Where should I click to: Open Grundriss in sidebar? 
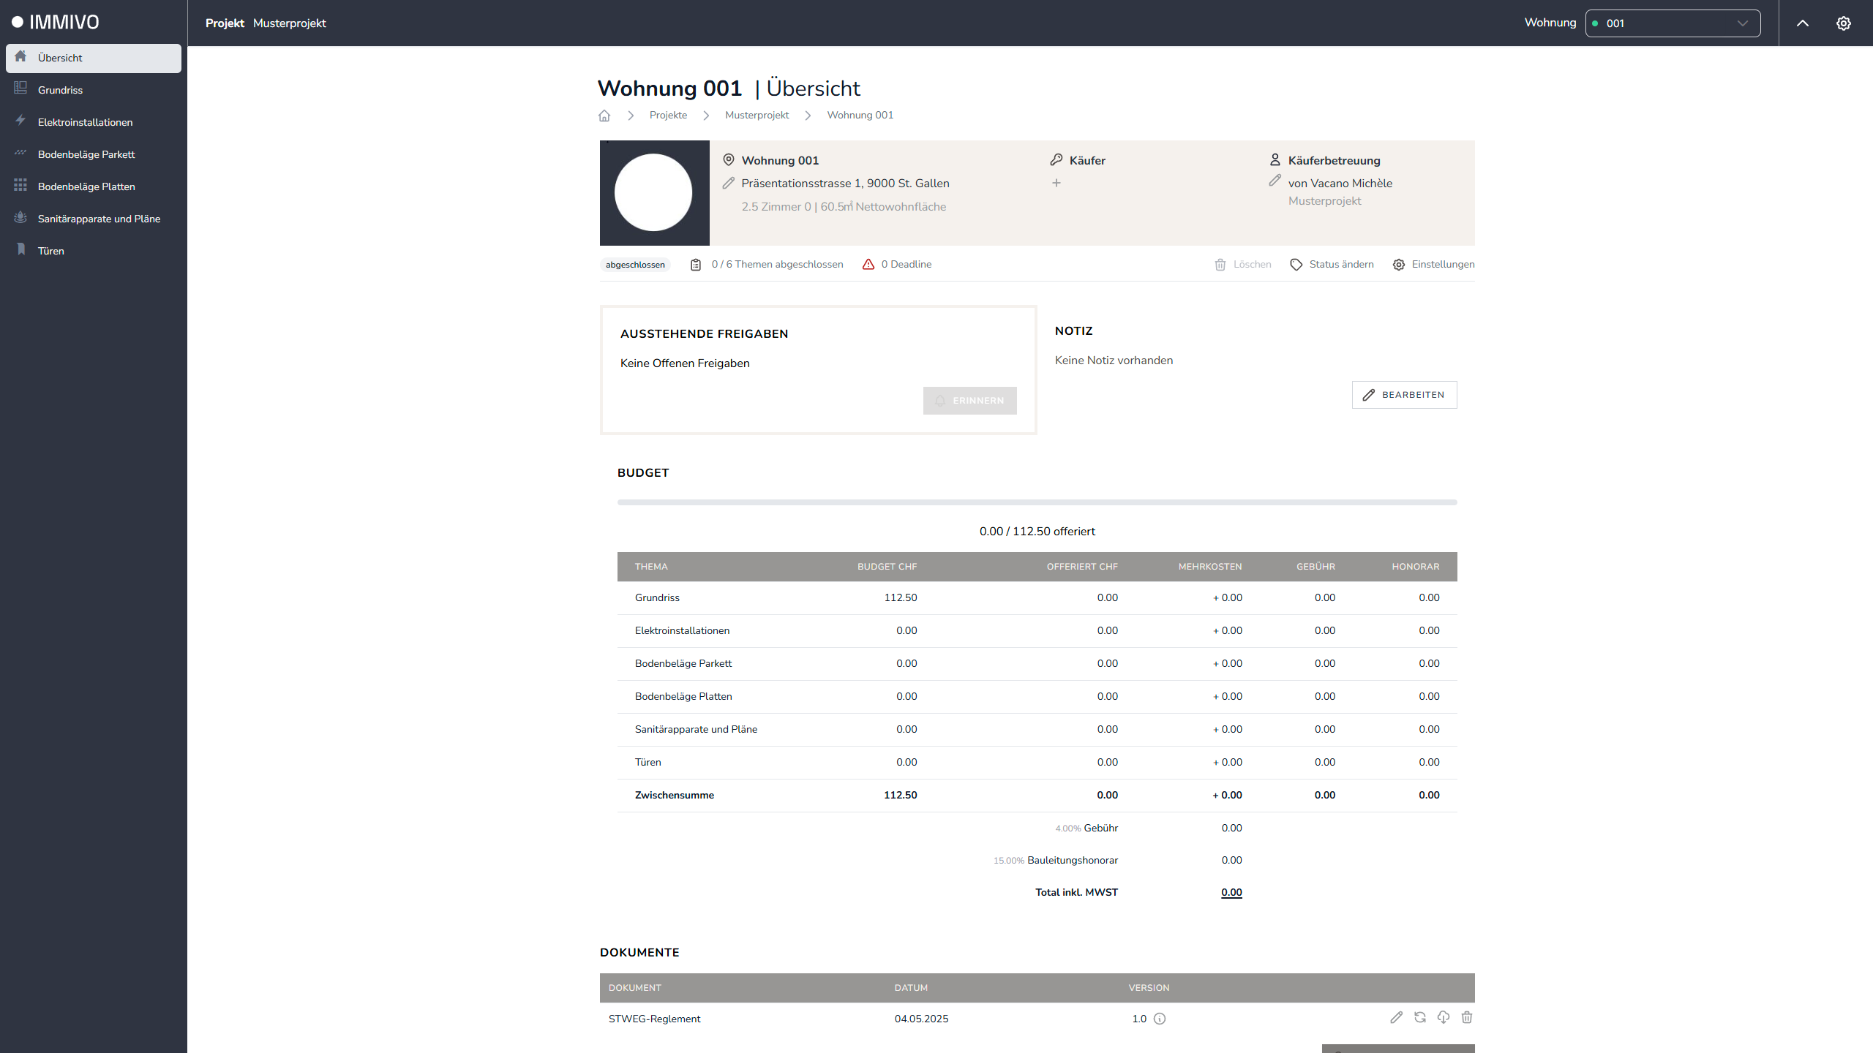click(x=60, y=90)
